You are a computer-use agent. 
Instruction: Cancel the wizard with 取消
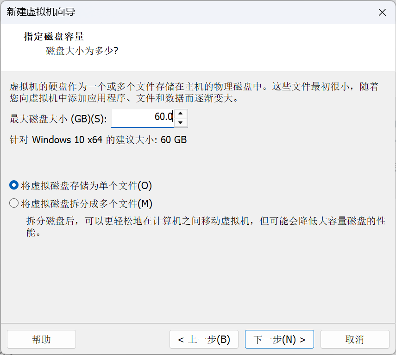355,339
